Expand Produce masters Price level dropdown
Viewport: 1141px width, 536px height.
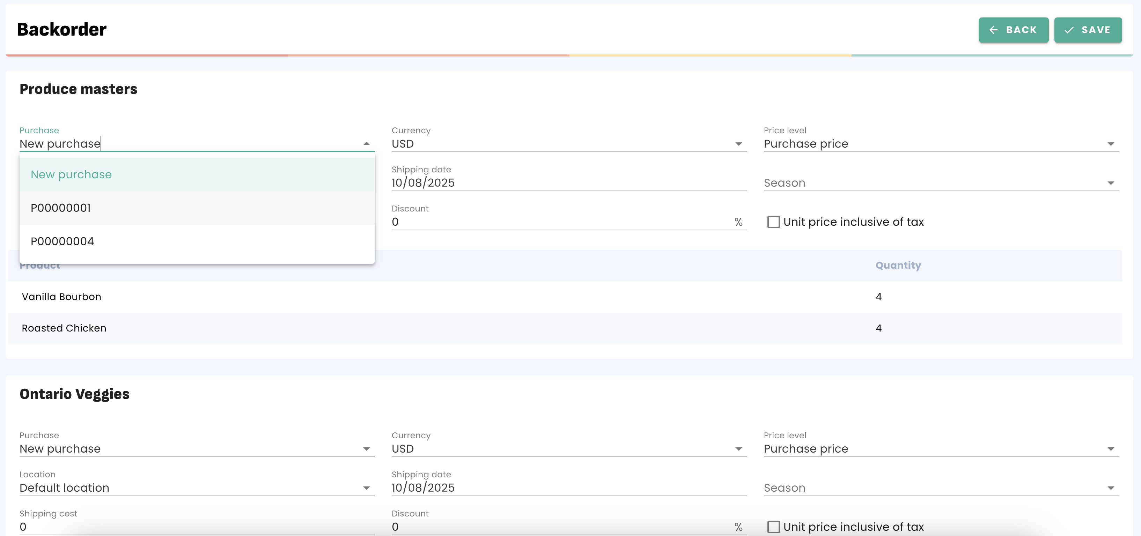(1110, 144)
